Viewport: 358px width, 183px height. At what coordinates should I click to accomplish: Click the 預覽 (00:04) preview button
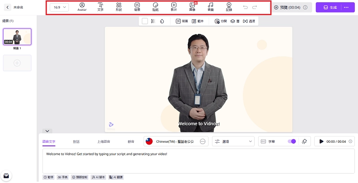292,7
